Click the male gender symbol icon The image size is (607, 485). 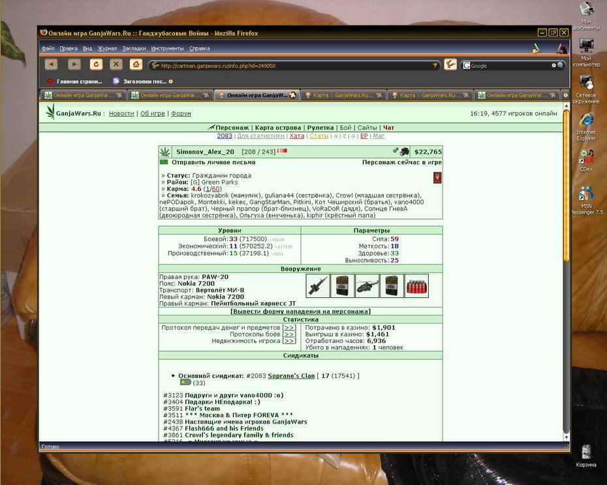tap(396, 151)
